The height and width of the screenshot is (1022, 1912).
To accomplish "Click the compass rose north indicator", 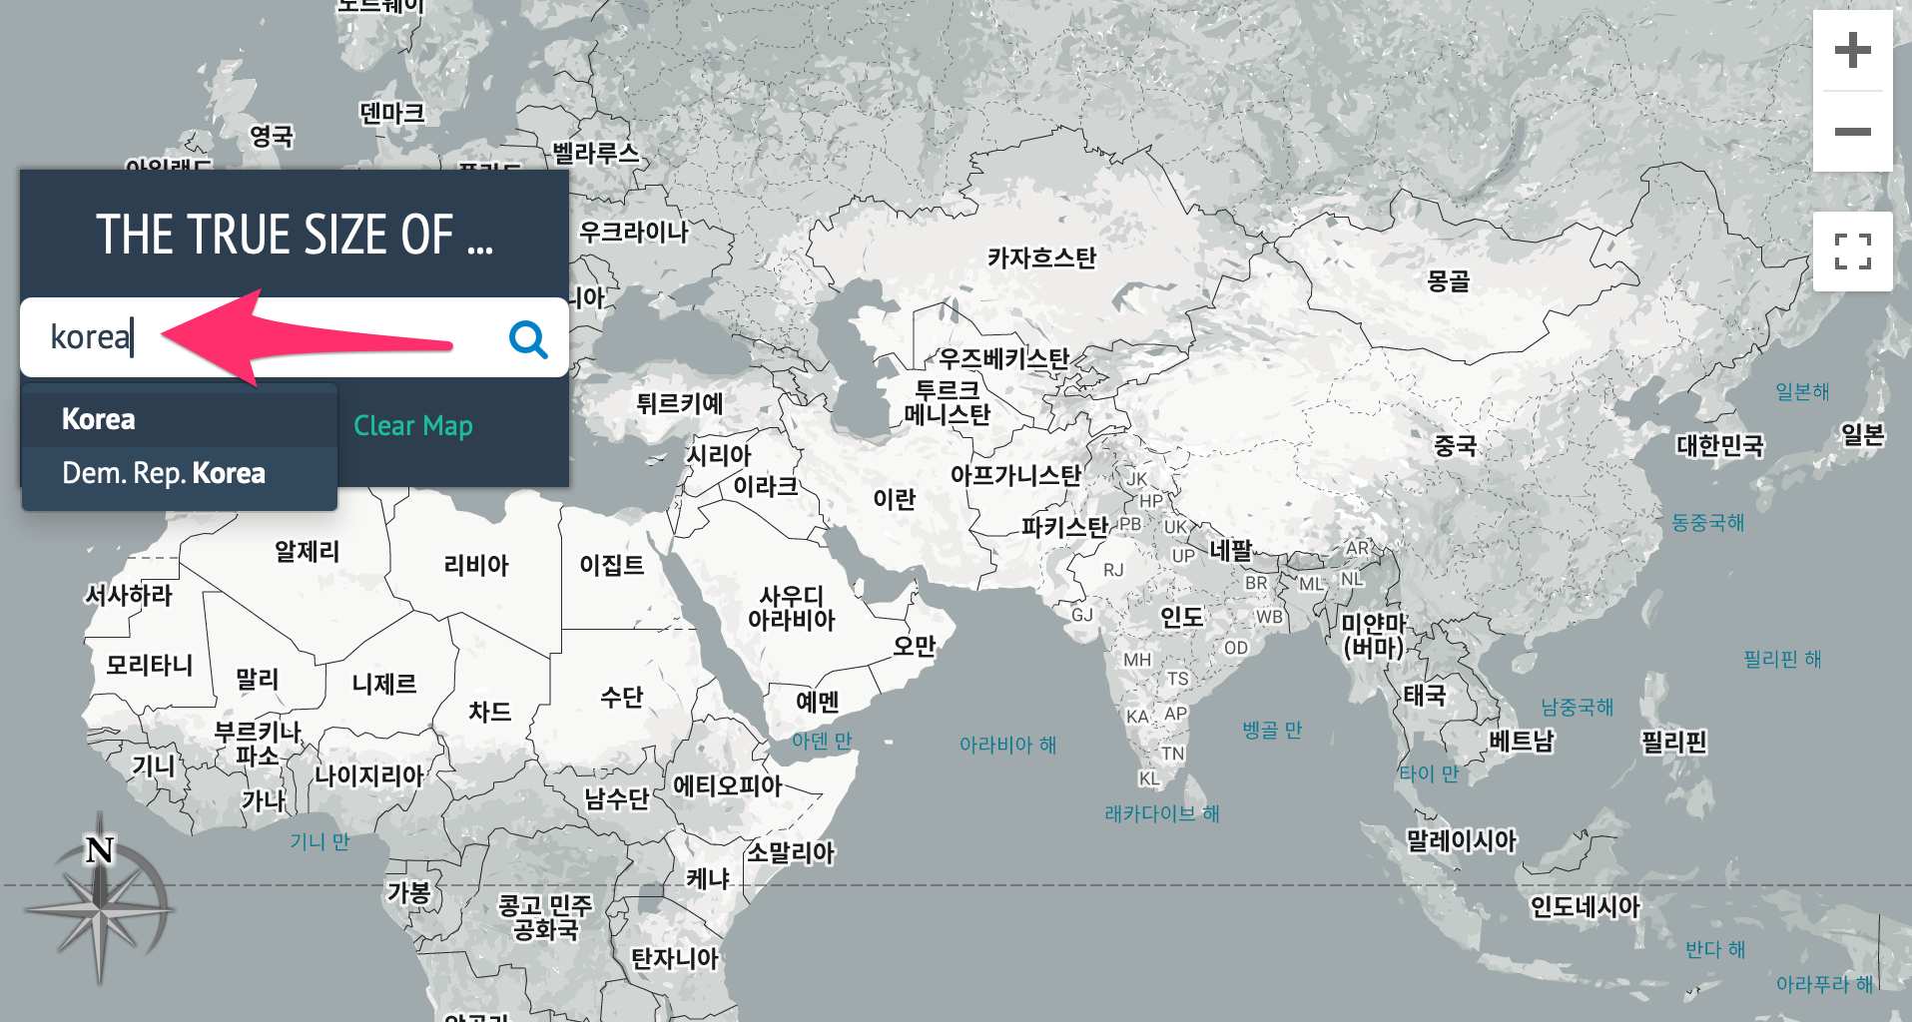I will 99,898.
